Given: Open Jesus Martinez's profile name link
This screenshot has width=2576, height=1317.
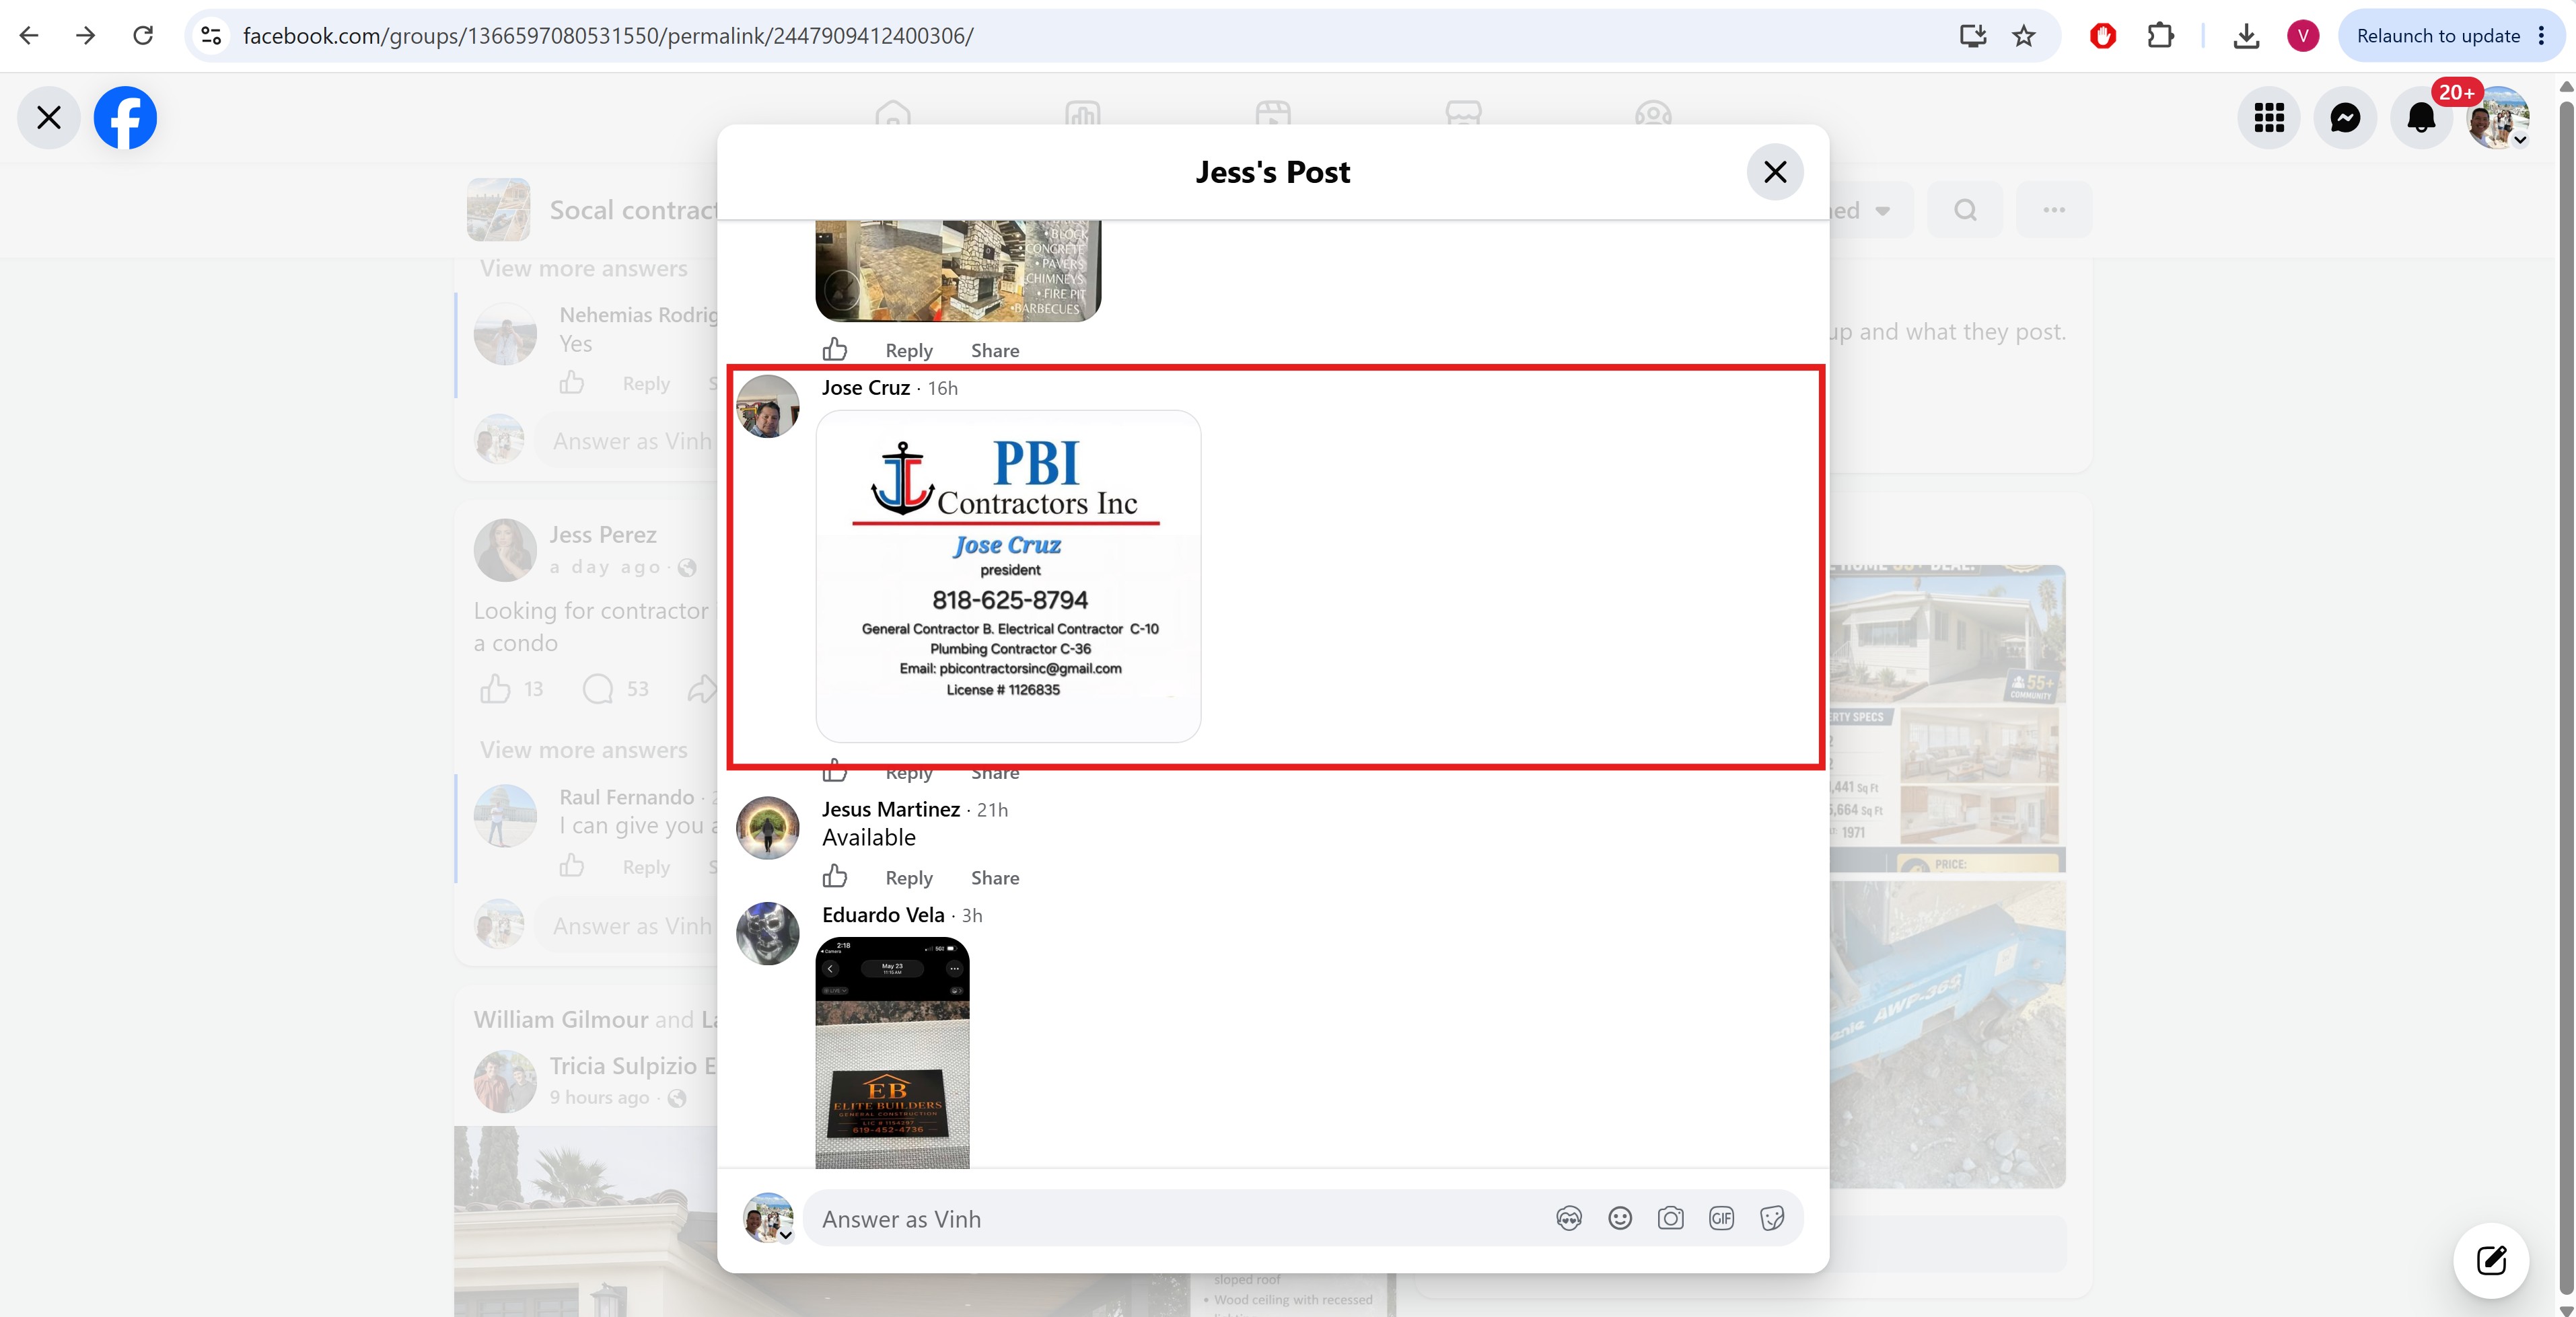Looking at the screenshot, I should click(x=891, y=809).
